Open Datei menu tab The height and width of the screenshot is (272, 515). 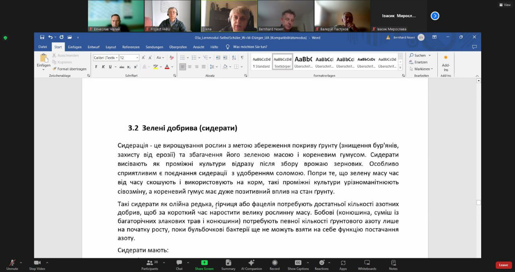click(43, 47)
